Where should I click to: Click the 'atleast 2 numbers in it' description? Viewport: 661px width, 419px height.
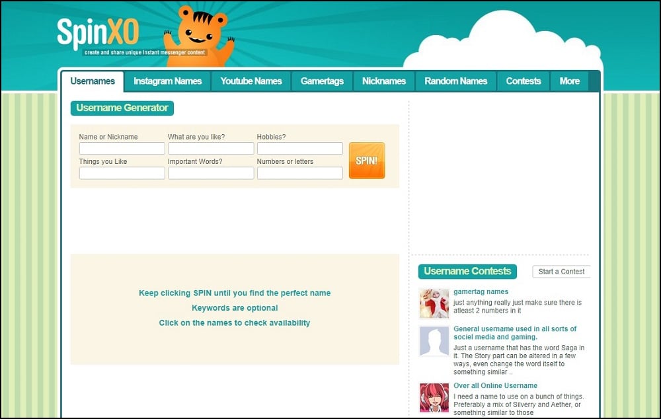[x=518, y=307]
